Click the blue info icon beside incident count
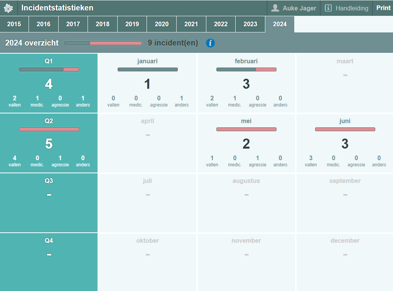 point(210,43)
